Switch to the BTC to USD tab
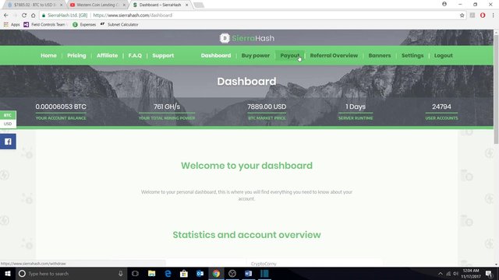This screenshot has height=280, width=499. [34, 5]
